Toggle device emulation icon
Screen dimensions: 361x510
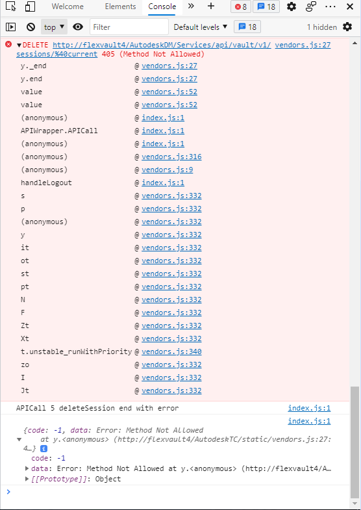[x=30, y=7]
